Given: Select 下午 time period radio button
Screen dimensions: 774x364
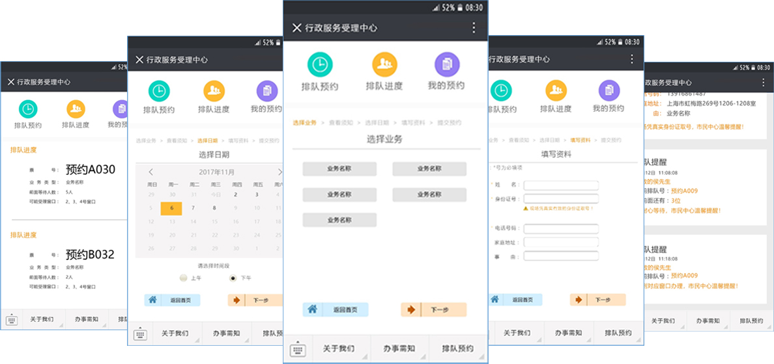Looking at the screenshot, I should [x=233, y=278].
